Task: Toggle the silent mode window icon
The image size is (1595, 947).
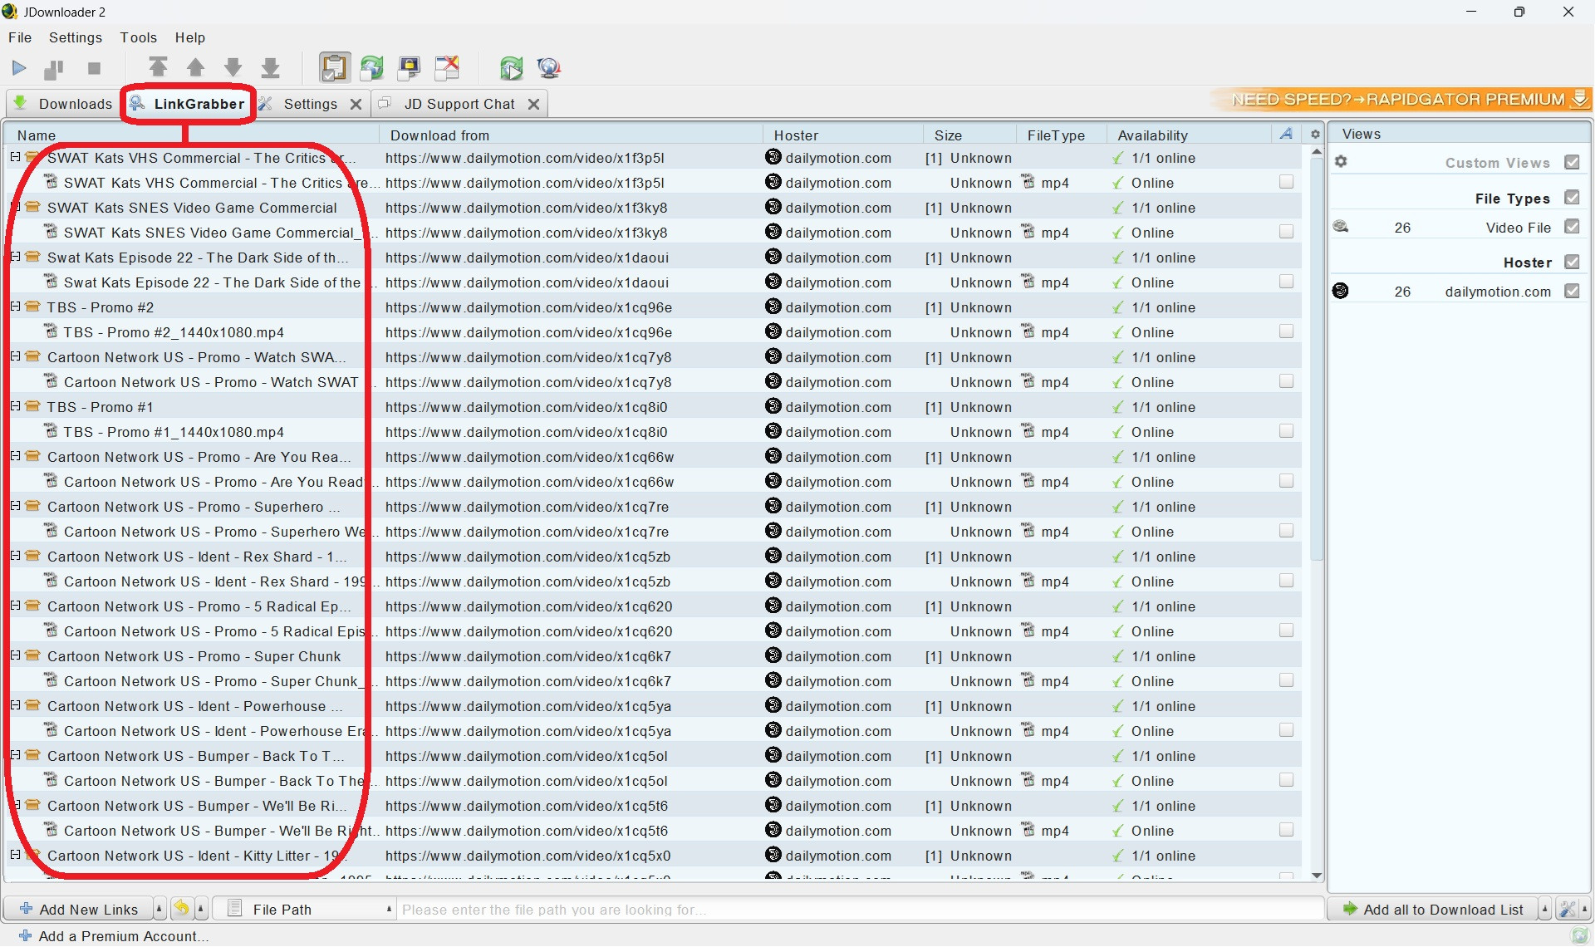Action: click(x=447, y=68)
